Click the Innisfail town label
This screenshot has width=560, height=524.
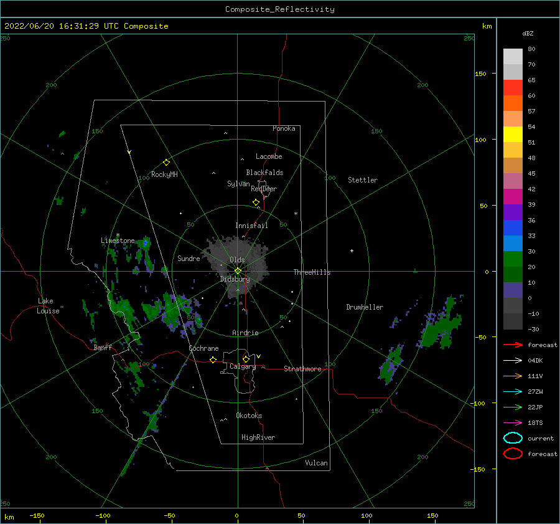pyautogui.click(x=251, y=226)
